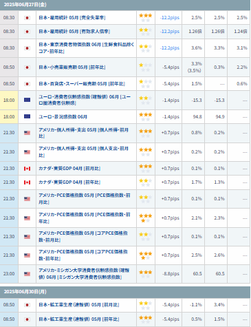
Task: Open 日本・鉱工業生産 速報値 前月比 link
Action: [79, 305]
